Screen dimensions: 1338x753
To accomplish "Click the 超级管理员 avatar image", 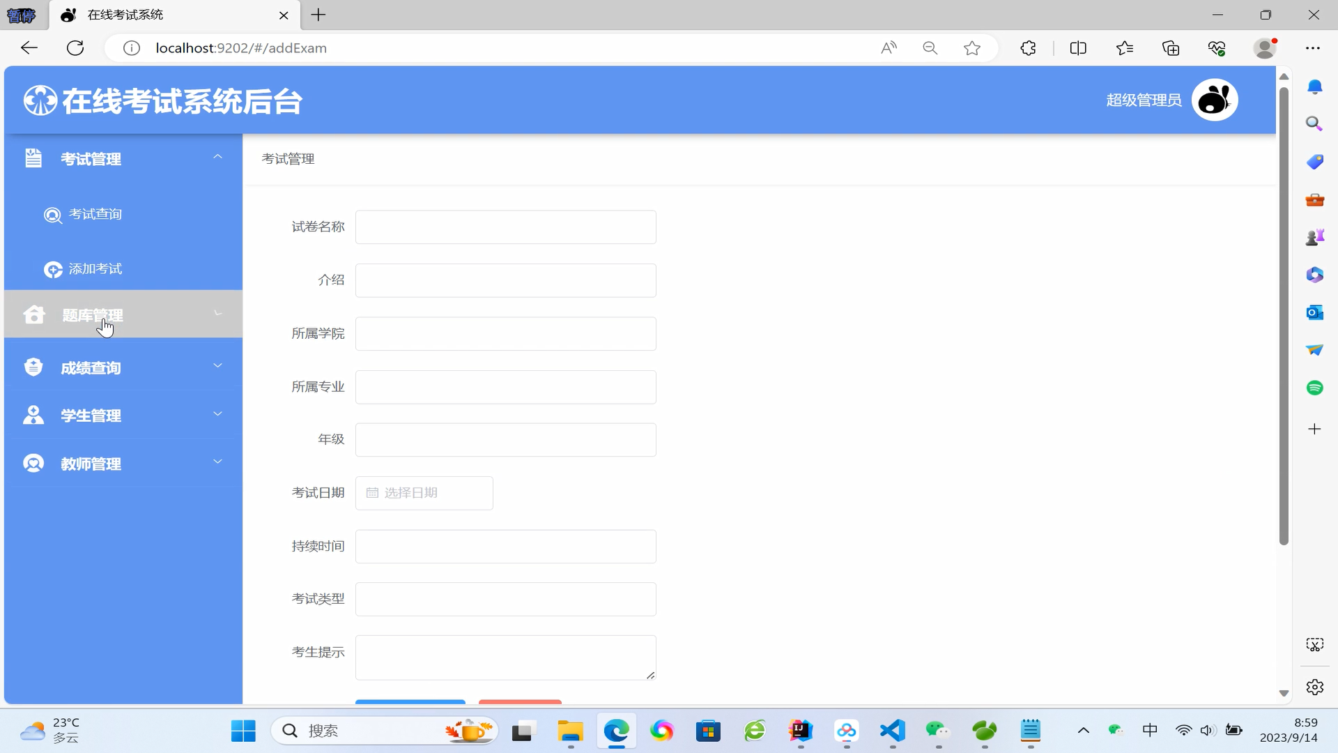I will tap(1214, 100).
